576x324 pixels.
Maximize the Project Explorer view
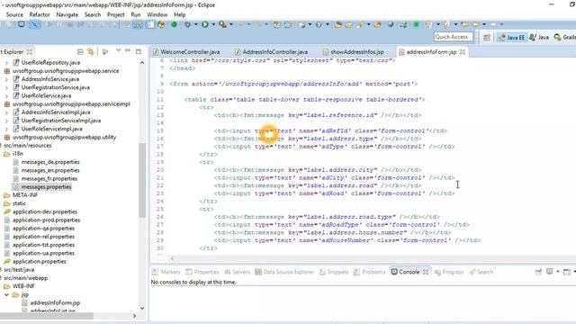[139, 51]
